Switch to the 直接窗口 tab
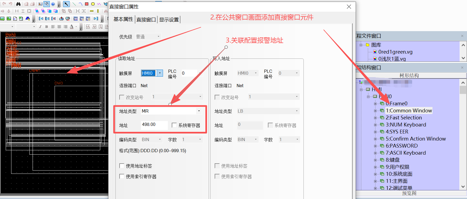 [x=146, y=19]
